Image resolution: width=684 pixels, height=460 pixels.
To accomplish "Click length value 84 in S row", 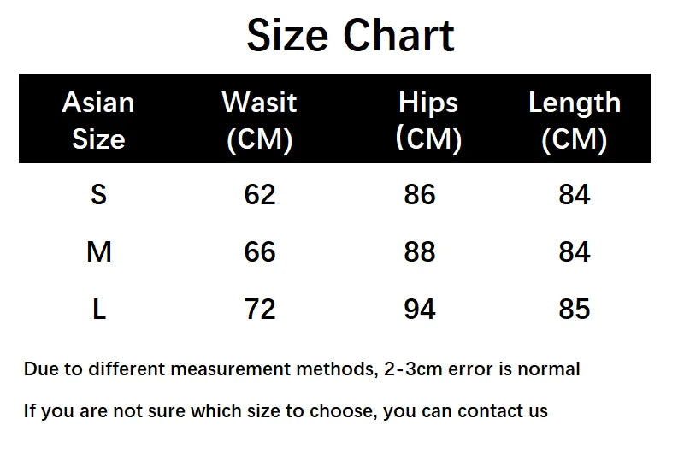I will [575, 194].
